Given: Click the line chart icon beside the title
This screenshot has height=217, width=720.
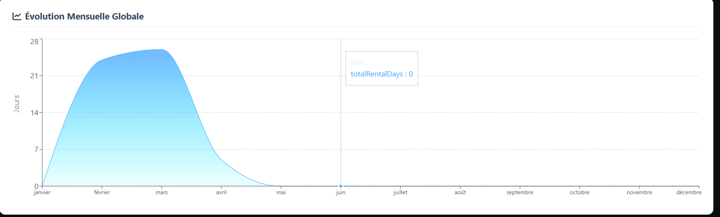Looking at the screenshot, I should pos(17,17).
